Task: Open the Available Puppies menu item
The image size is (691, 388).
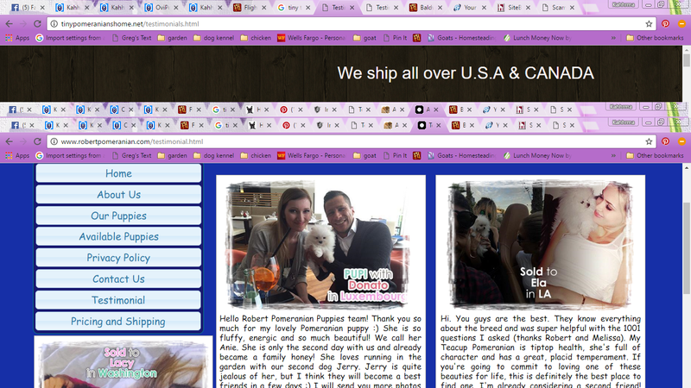Action: pyautogui.click(x=118, y=237)
